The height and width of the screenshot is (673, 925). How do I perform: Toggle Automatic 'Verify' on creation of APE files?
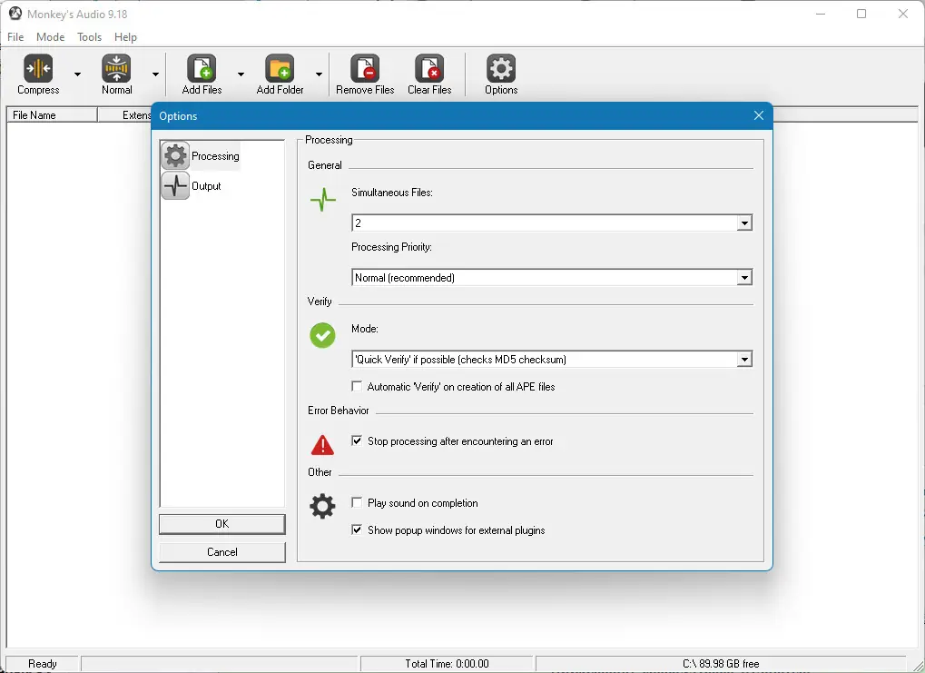tap(357, 386)
